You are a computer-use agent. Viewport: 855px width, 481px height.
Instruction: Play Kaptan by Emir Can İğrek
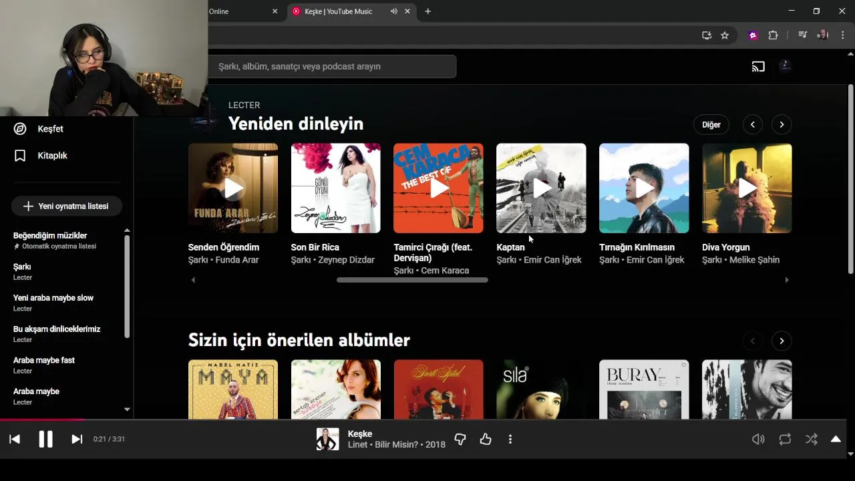pyautogui.click(x=541, y=188)
